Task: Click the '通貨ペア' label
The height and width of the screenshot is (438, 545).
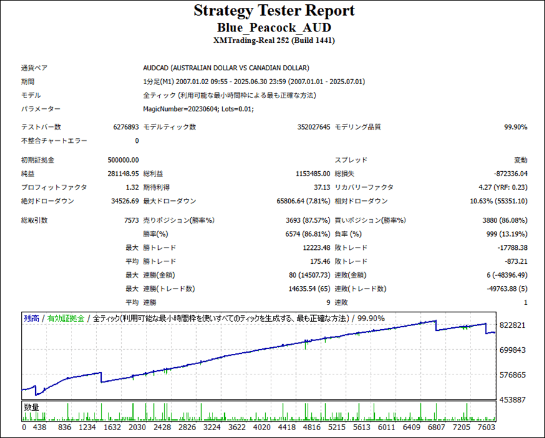Action: (x=34, y=68)
